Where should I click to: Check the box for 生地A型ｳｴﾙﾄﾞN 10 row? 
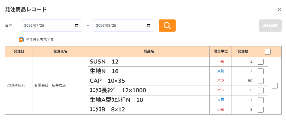click(x=261, y=100)
